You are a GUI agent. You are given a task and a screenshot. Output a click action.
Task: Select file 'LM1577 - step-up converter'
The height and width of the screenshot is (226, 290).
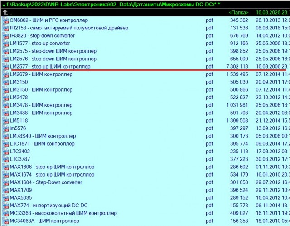click(40, 44)
